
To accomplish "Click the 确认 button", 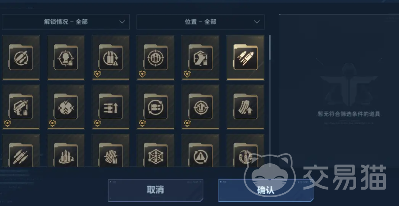I will [x=266, y=190].
